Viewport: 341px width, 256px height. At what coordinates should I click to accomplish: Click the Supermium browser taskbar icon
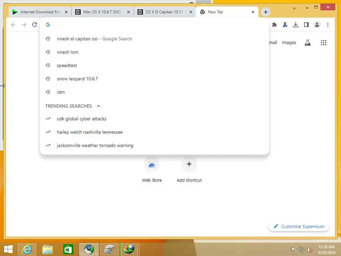tap(89, 249)
